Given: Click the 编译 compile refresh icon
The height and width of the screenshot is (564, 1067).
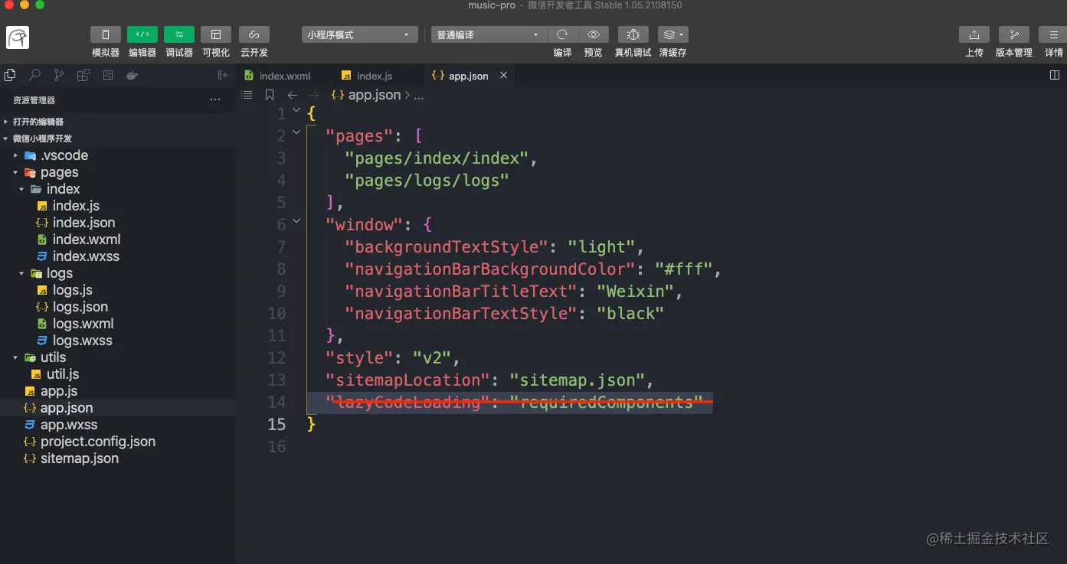Looking at the screenshot, I should (x=562, y=34).
